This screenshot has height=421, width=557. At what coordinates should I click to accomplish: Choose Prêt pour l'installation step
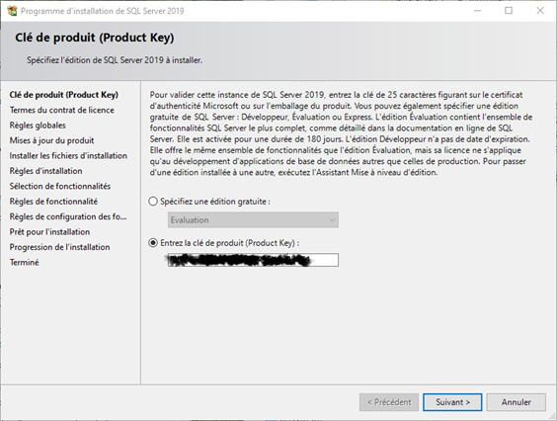(49, 232)
